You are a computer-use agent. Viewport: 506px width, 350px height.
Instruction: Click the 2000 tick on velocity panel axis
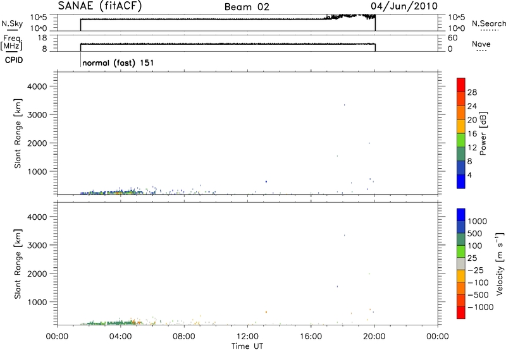[x=37, y=274]
